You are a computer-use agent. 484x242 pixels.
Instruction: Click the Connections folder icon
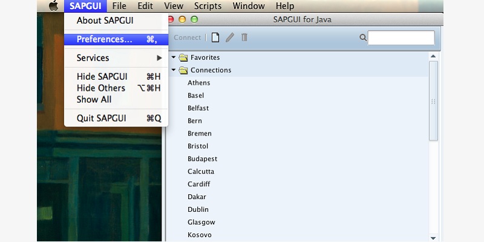coord(183,70)
